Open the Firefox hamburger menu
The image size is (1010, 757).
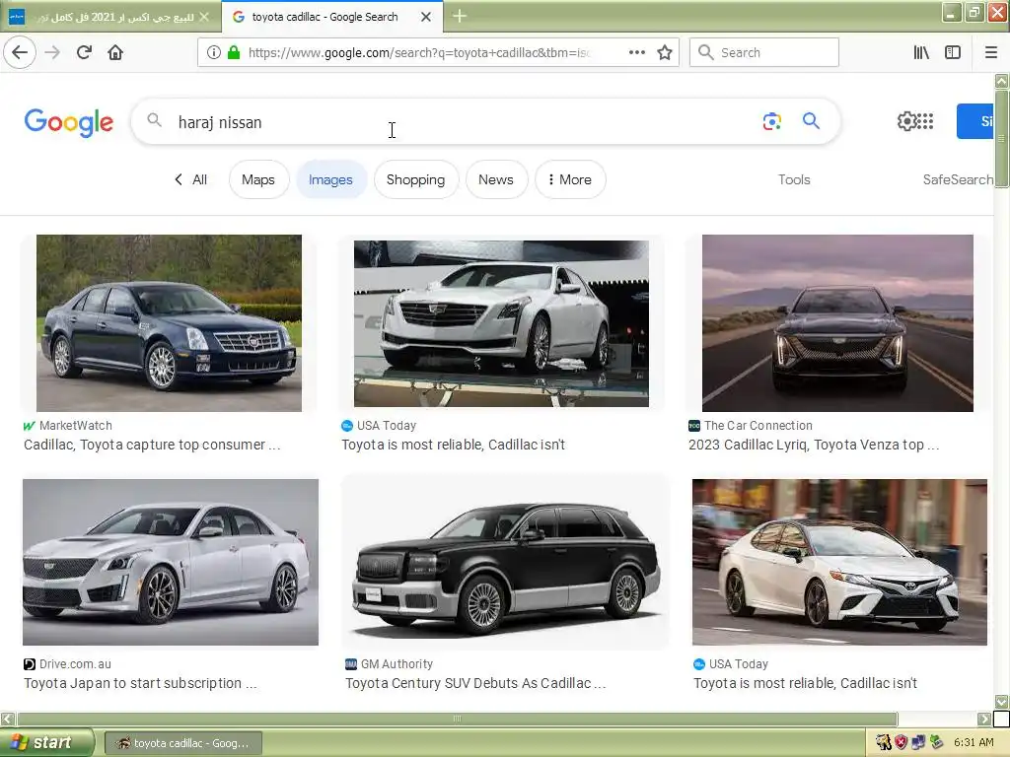tap(990, 53)
